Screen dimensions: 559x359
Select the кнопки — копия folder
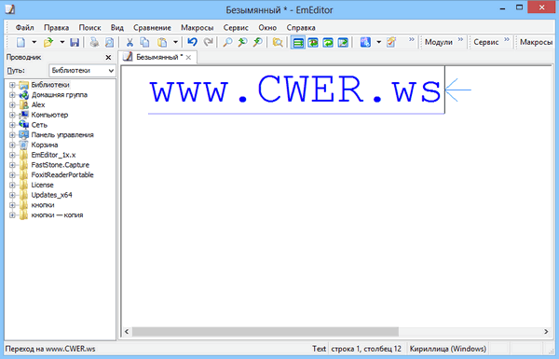[x=57, y=214]
